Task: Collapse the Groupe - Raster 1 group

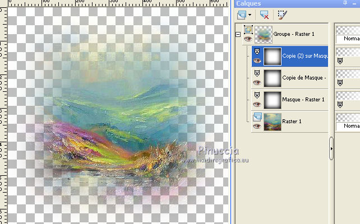Action: [x=238, y=35]
